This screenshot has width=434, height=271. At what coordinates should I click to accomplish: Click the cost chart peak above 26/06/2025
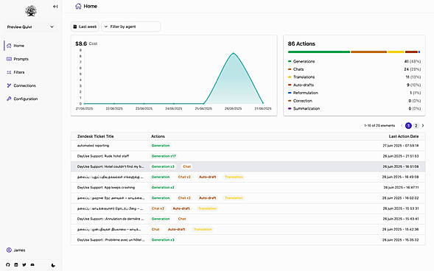(x=234, y=53)
